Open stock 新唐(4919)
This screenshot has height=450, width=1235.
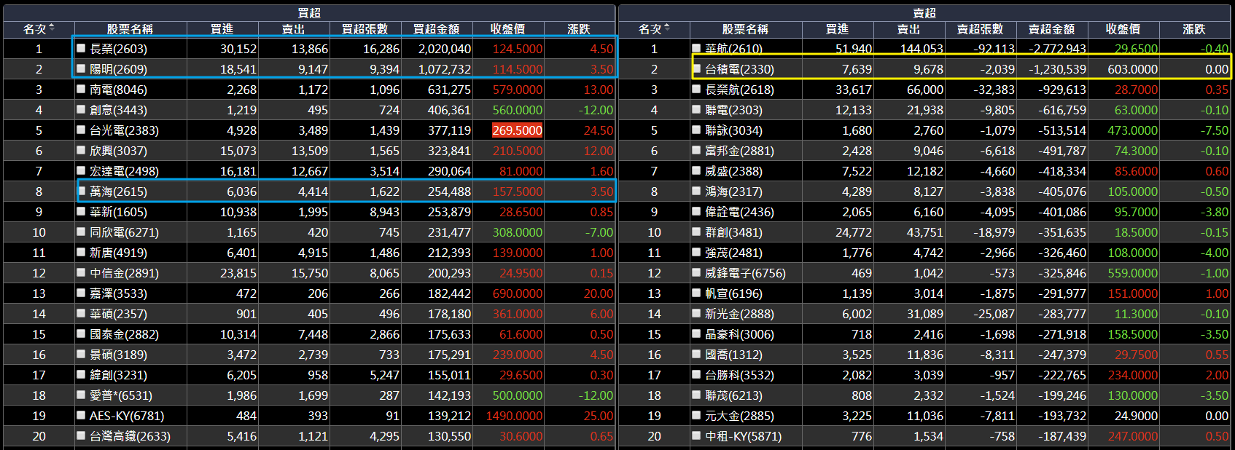pos(118,253)
